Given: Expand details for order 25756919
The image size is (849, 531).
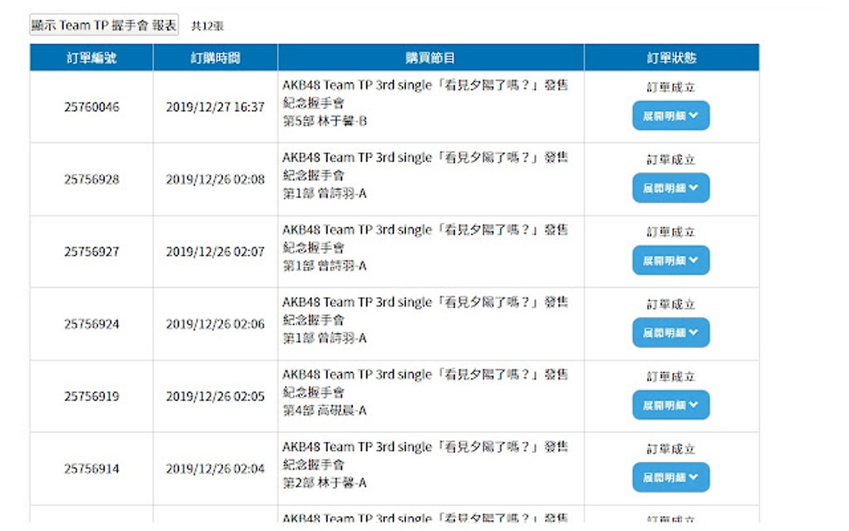Looking at the screenshot, I should (x=671, y=404).
